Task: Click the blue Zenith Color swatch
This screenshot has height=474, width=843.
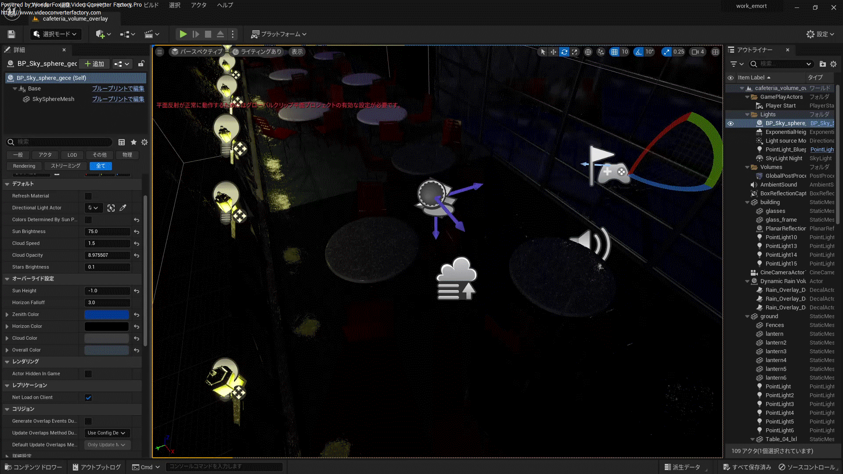Action: [x=106, y=314]
